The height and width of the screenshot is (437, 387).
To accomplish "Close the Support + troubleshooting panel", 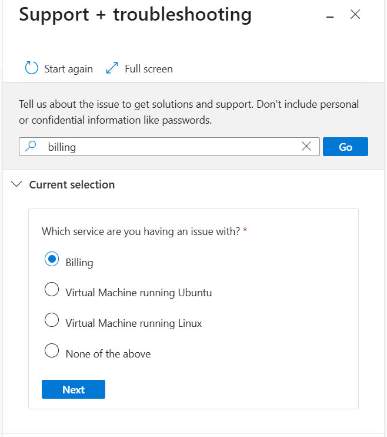I will (x=355, y=14).
